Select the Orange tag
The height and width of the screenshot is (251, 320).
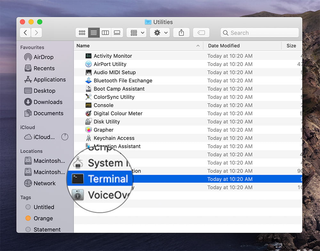tap(43, 218)
